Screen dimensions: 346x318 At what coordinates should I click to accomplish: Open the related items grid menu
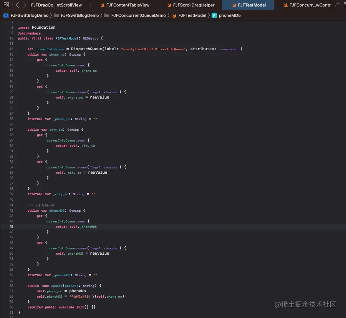click(7, 5)
